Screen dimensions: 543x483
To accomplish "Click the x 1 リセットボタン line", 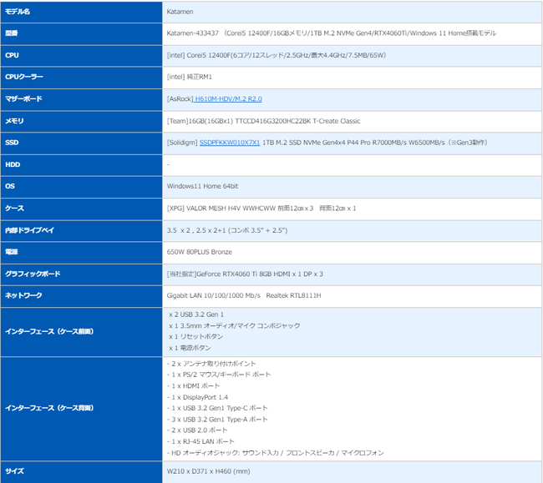I will click(x=195, y=336).
